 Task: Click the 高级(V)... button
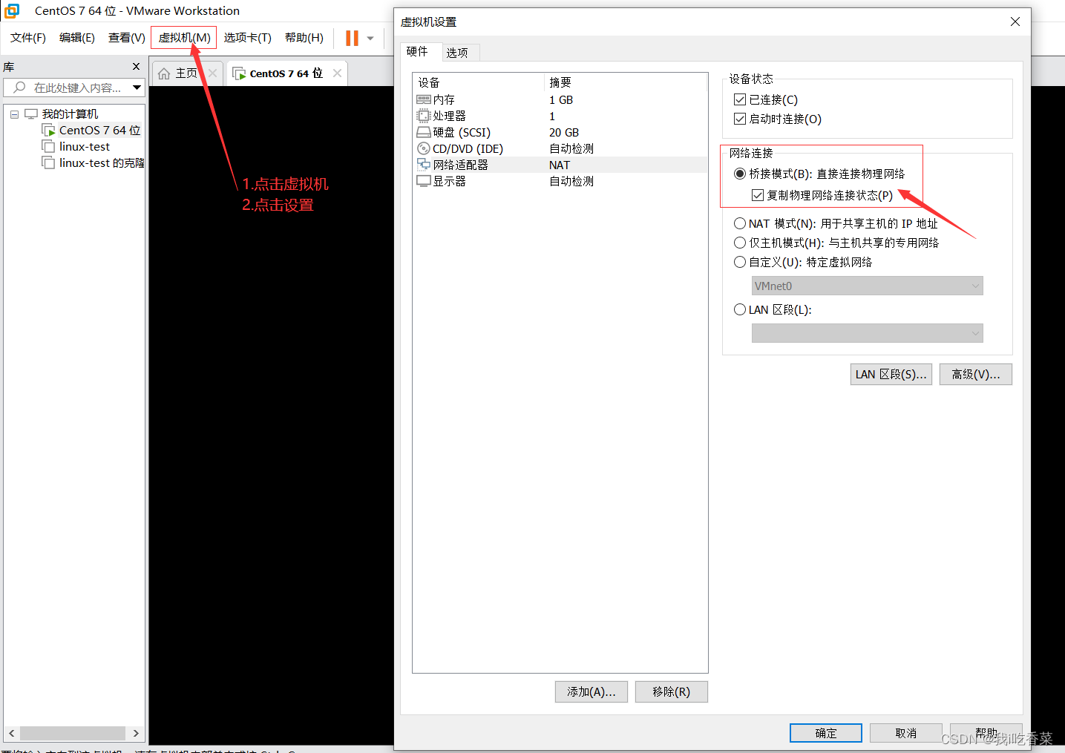(x=976, y=374)
